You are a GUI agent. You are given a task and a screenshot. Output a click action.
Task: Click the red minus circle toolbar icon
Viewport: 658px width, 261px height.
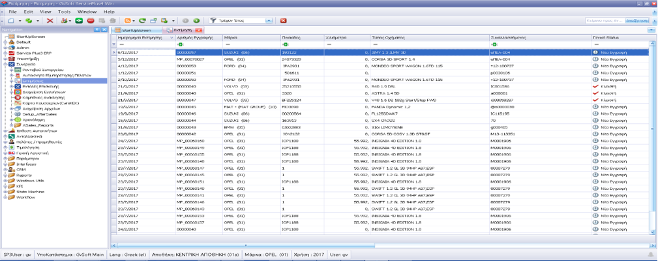point(90,21)
